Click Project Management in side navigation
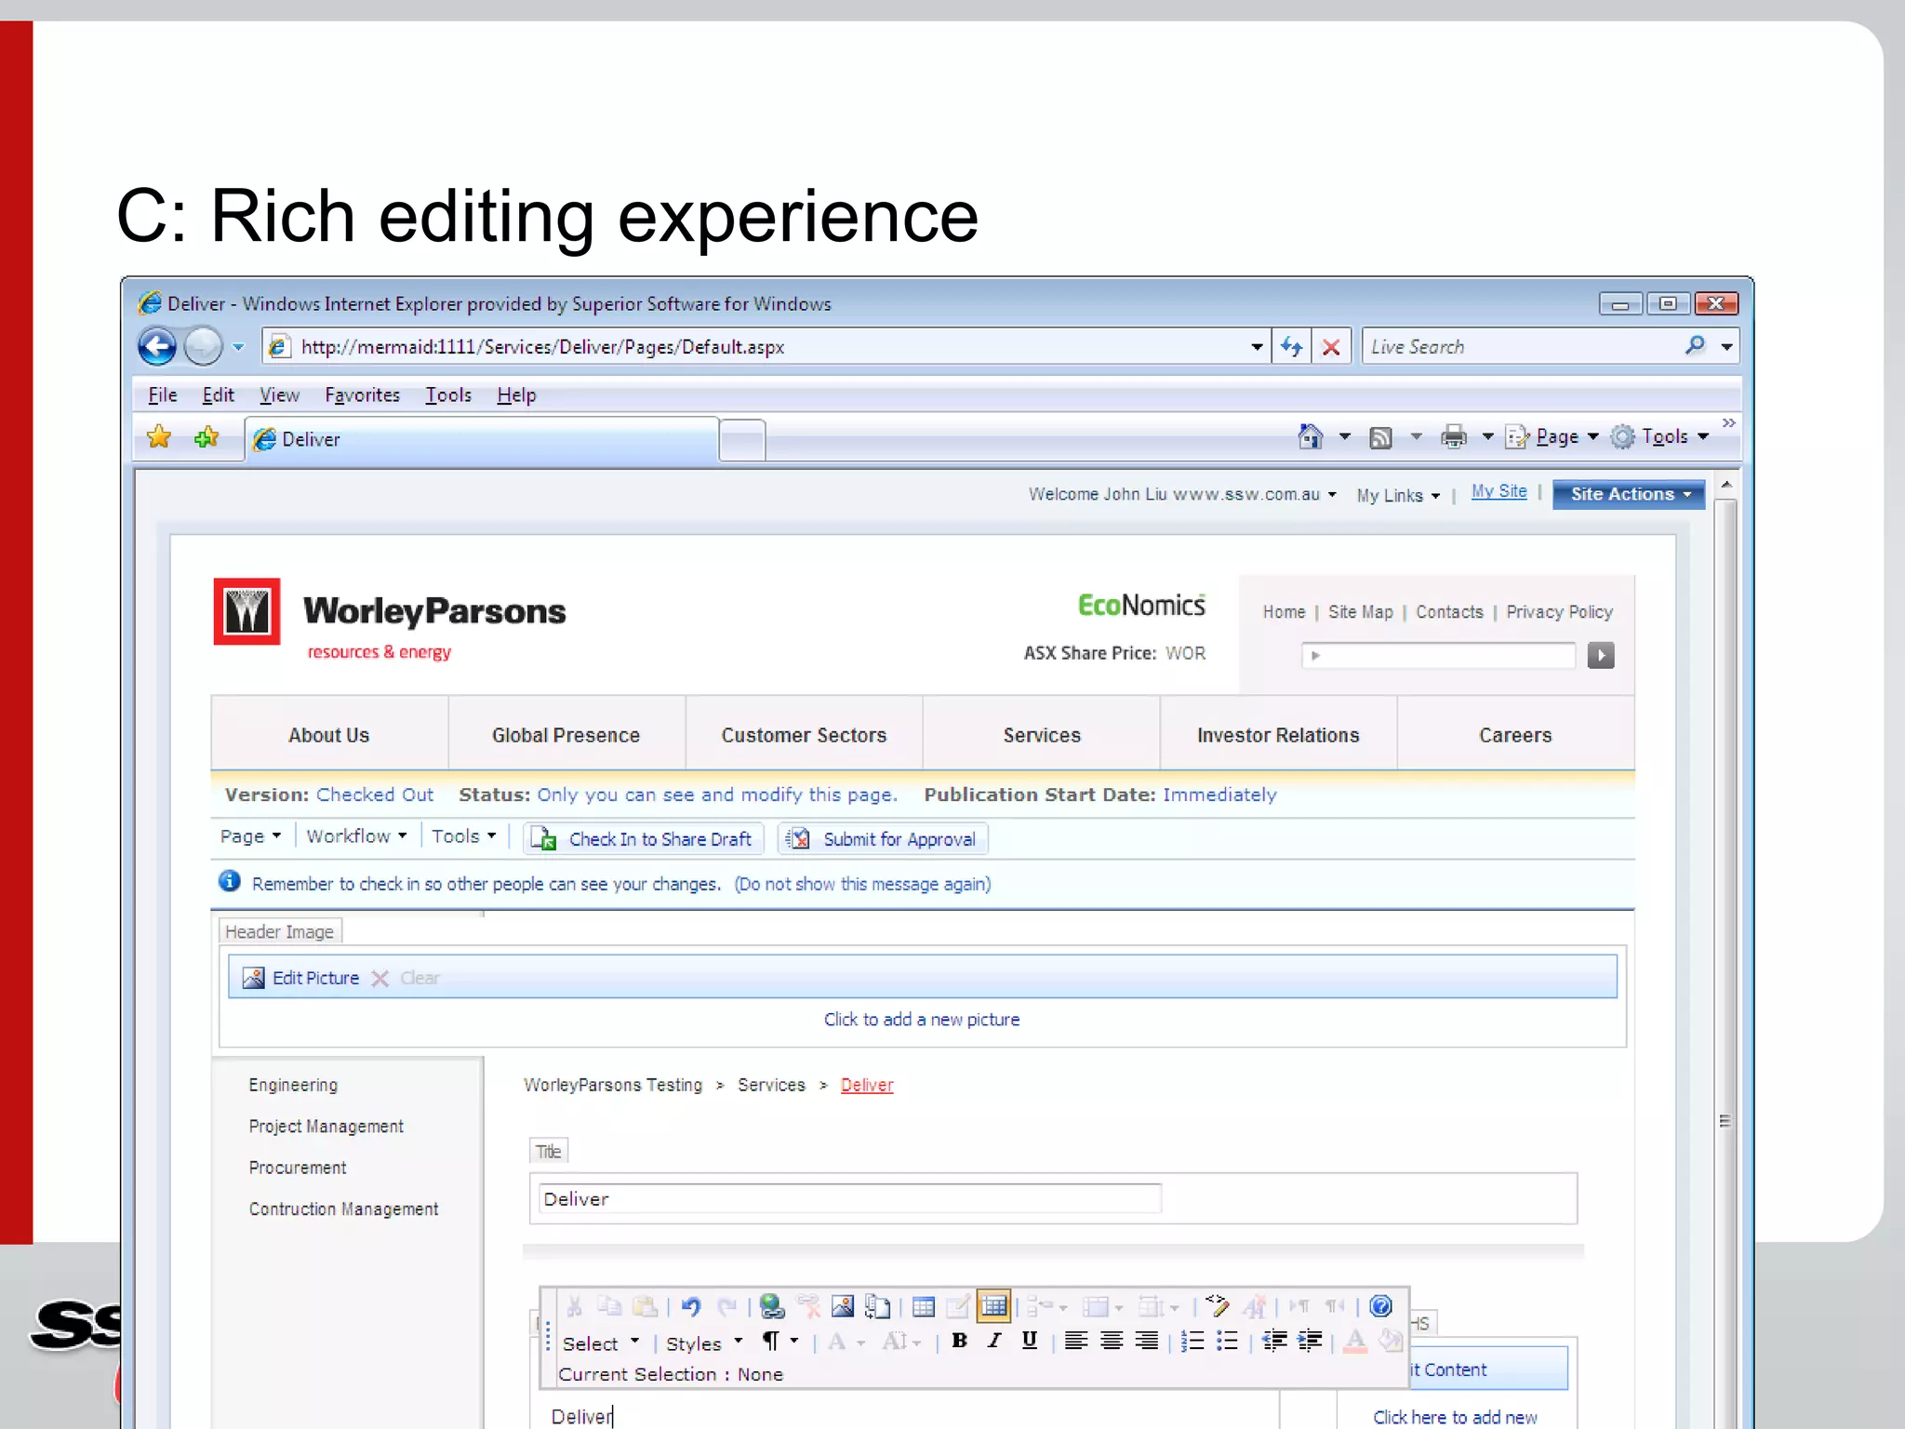This screenshot has height=1429, width=1905. pos(326,1126)
